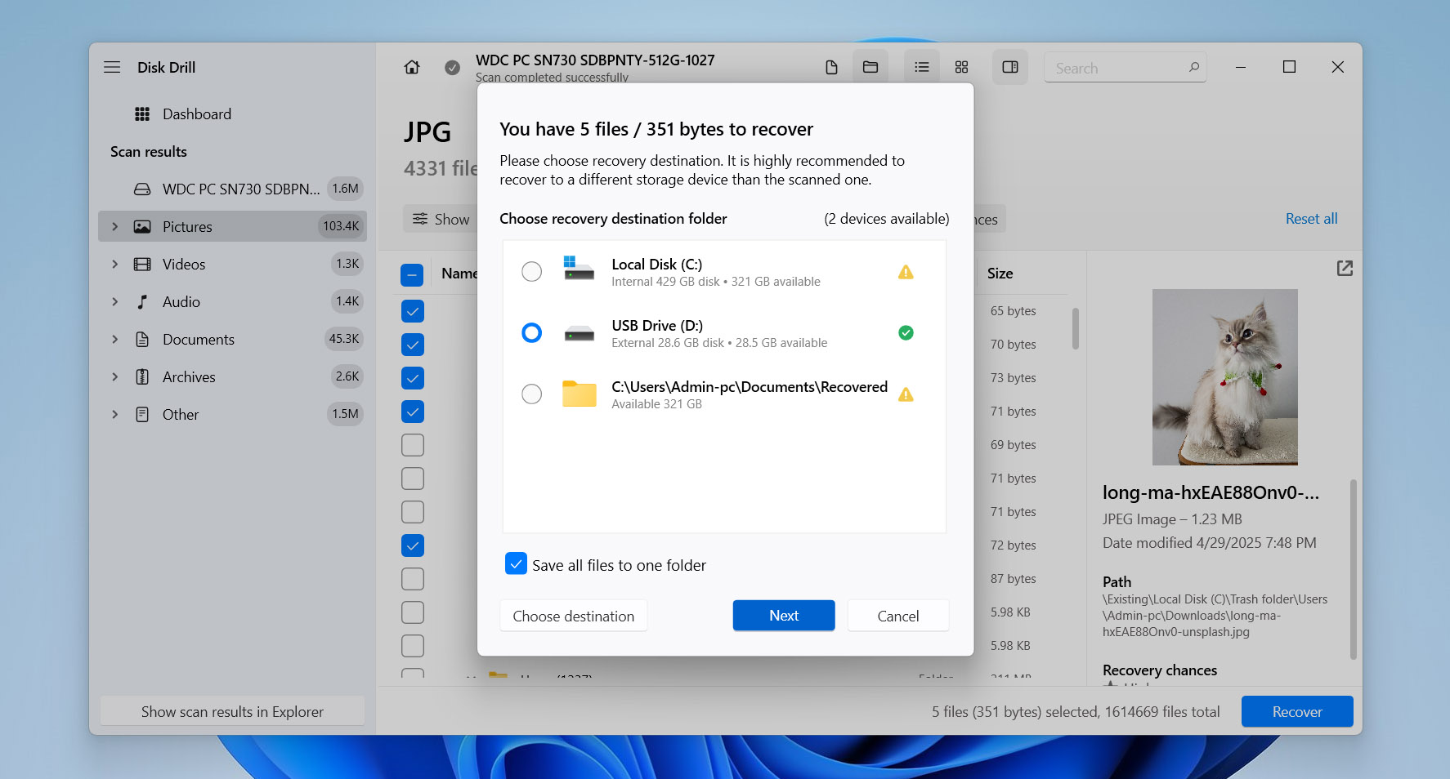Switch to folder view icon in toolbar
The image size is (1450, 779).
pos(870,67)
